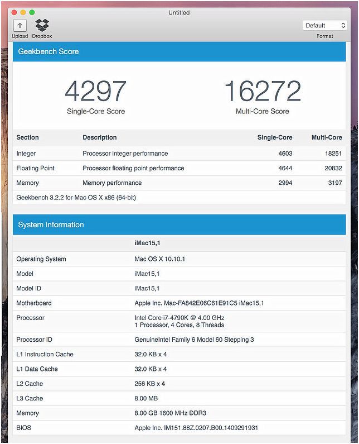Click '256 KB x 4' value

149,384
